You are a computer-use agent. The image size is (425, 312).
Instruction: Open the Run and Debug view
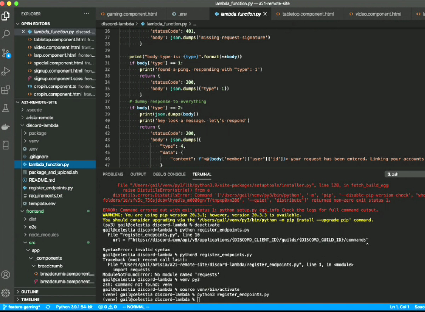[6, 72]
